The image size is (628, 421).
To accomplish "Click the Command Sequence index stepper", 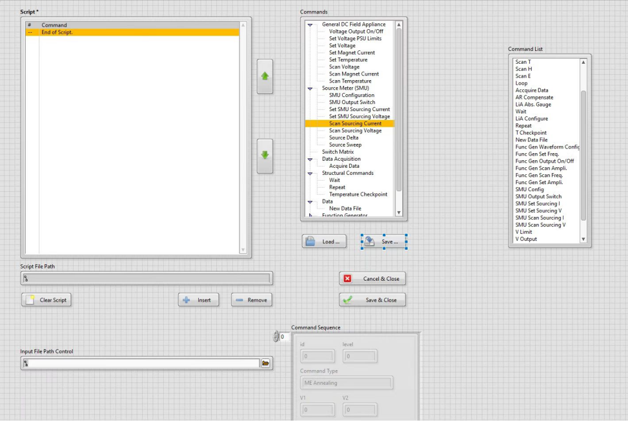I will click(x=277, y=337).
